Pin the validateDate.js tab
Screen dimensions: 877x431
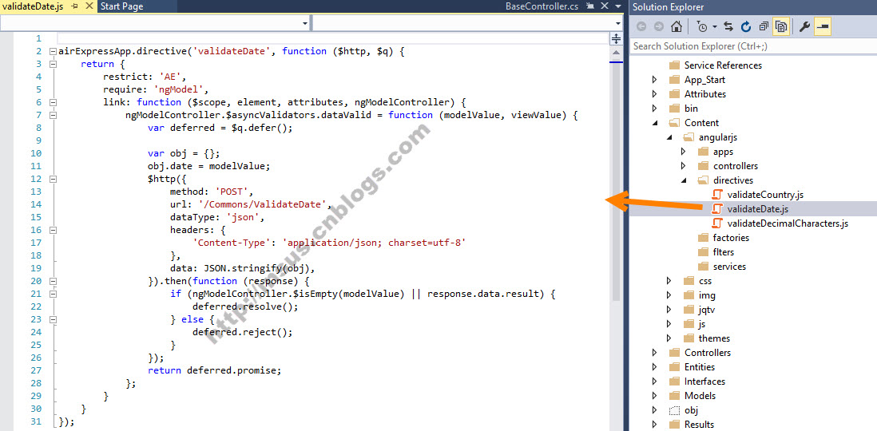tap(76, 6)
